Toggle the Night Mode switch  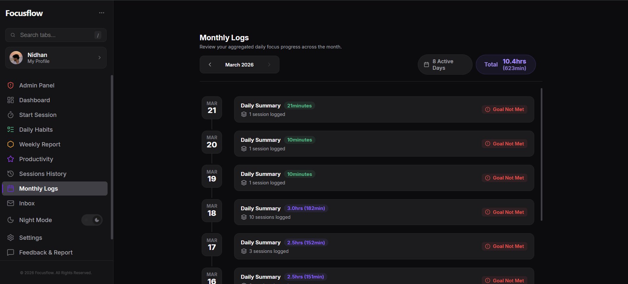click(x=92, y=220)
